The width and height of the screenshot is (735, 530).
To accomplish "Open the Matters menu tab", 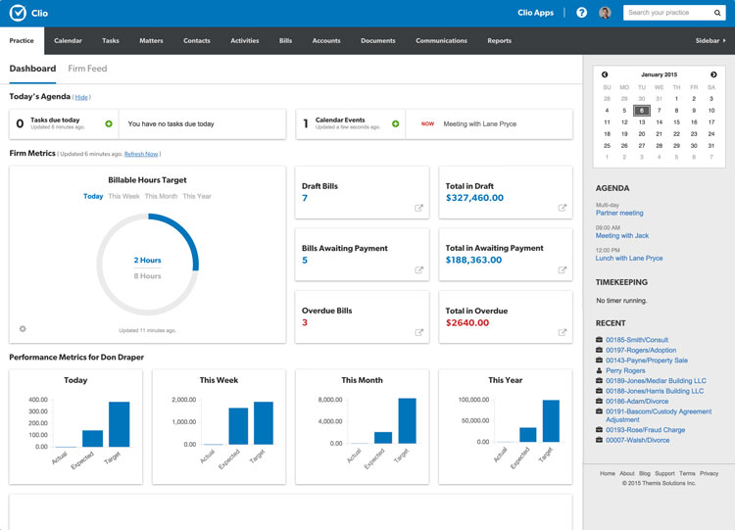I will (x=151, y=41).
